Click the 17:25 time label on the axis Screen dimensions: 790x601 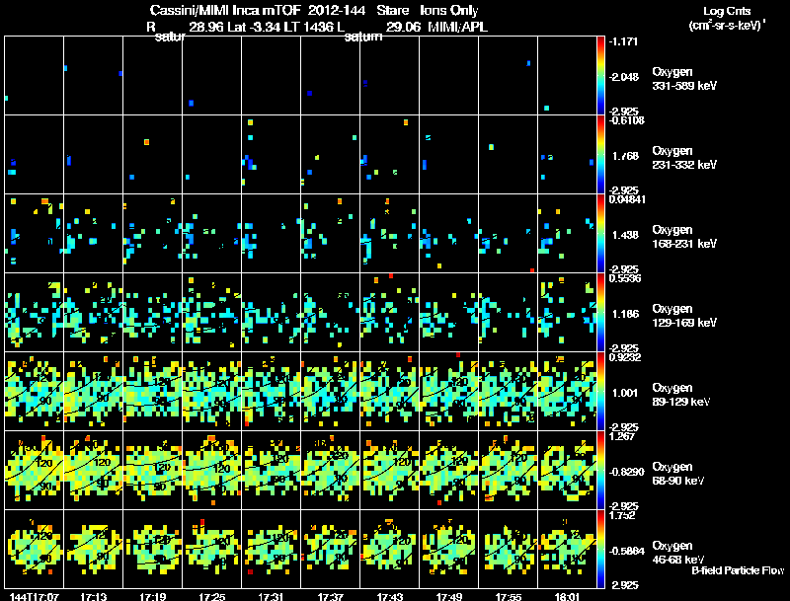pos(211,597)
